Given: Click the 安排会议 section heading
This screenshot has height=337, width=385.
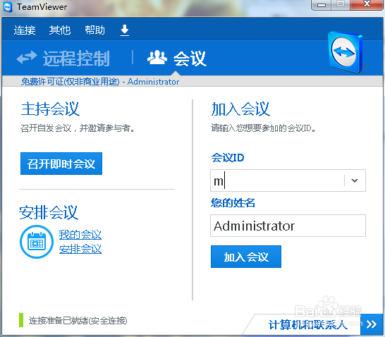Looking at the screenshot, I should tap(49, 212).
